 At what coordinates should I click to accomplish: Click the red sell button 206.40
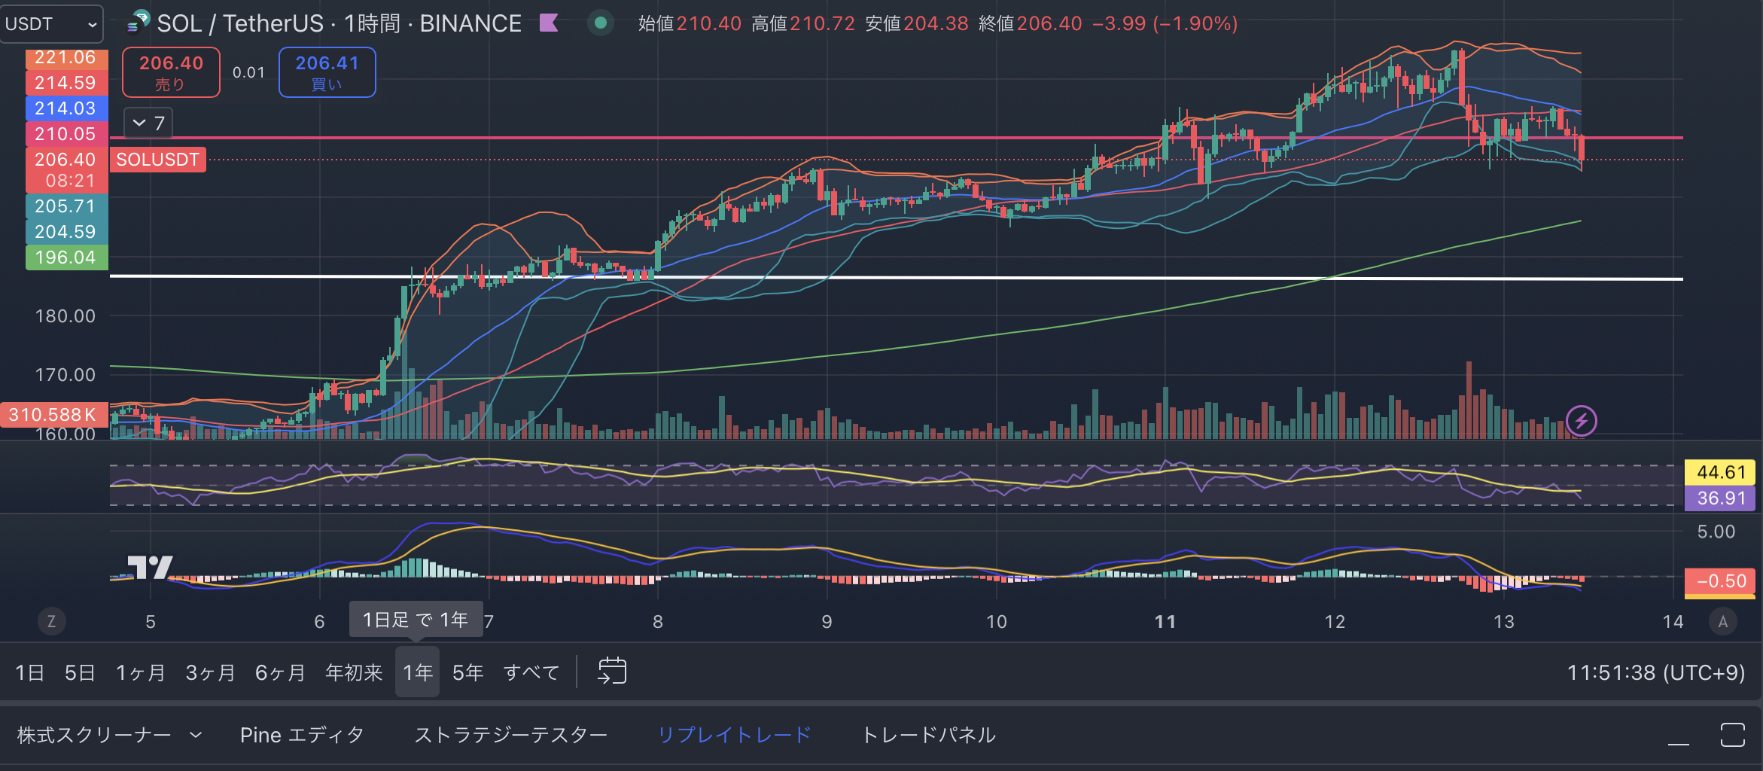pyautogui.click(x=171, y=72)
